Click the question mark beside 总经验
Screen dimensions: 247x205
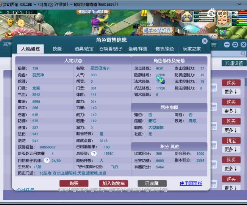(94, 153)
